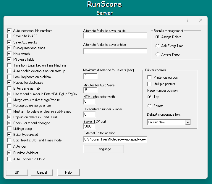Check Multiple printers option
The image size is (212, 184).
click(149, 84)
